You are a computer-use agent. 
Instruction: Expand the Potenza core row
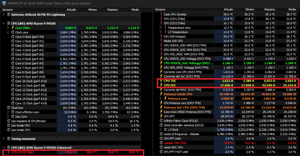[x=160, y=99]
